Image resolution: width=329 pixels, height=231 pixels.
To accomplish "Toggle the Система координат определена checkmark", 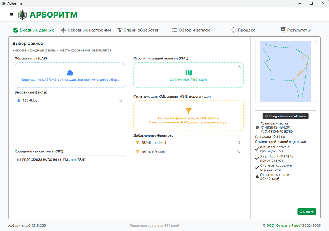I will 257,167.
